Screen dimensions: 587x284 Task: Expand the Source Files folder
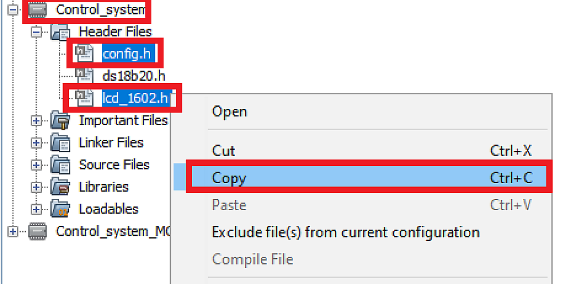[37, 165]
